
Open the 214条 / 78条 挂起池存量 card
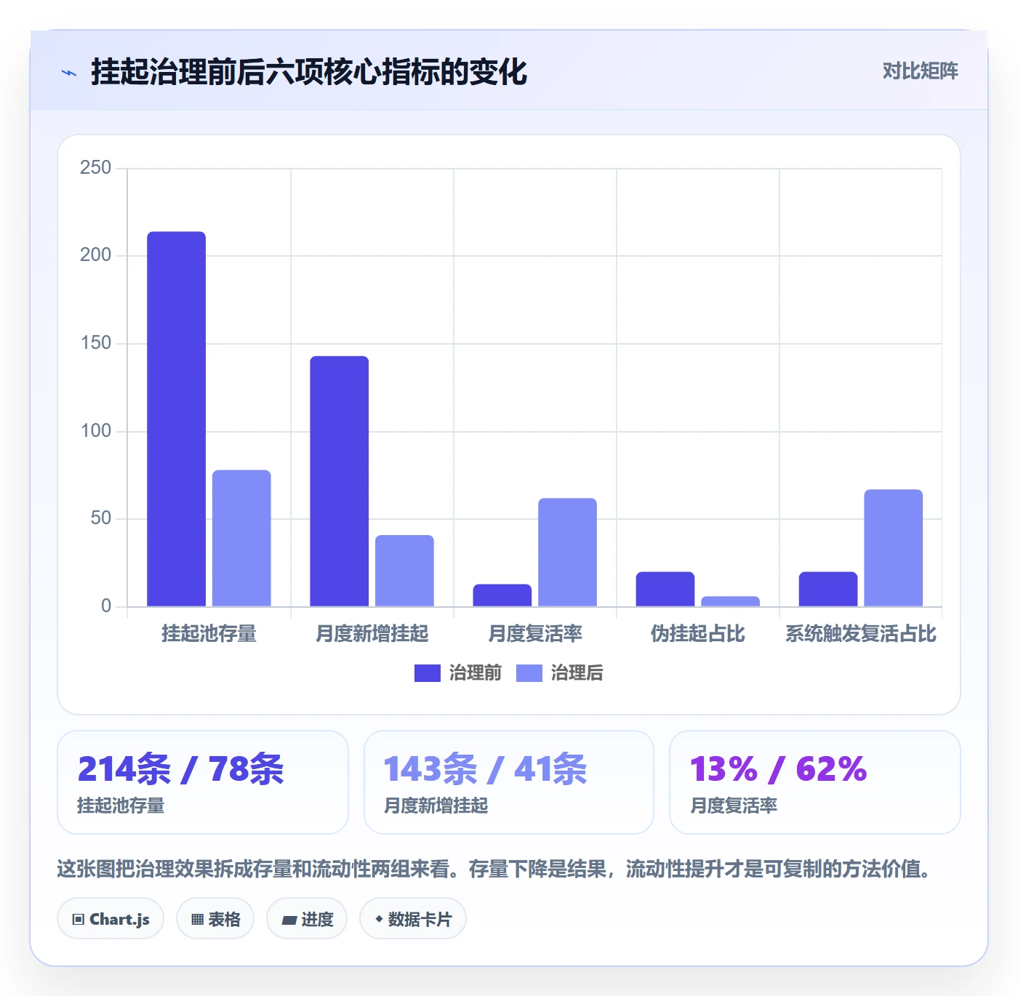[x=203, y=782]
